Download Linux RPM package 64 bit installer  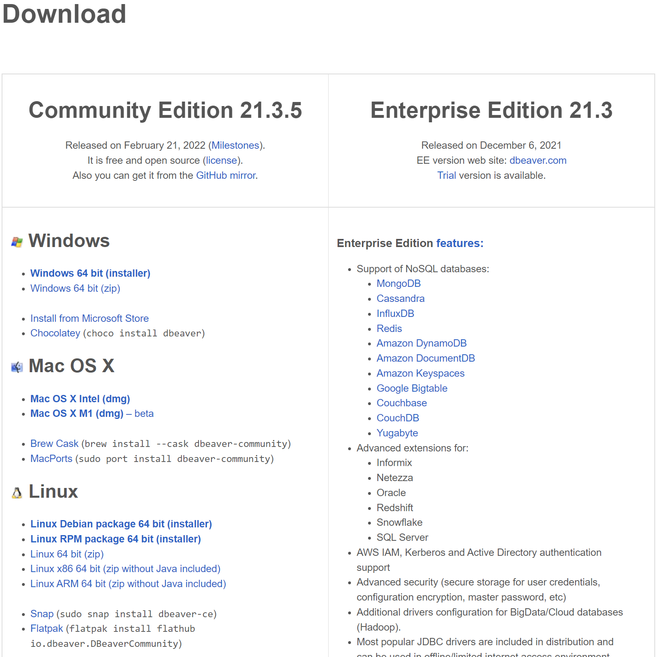pyautogui.click(x=115, y=539)
